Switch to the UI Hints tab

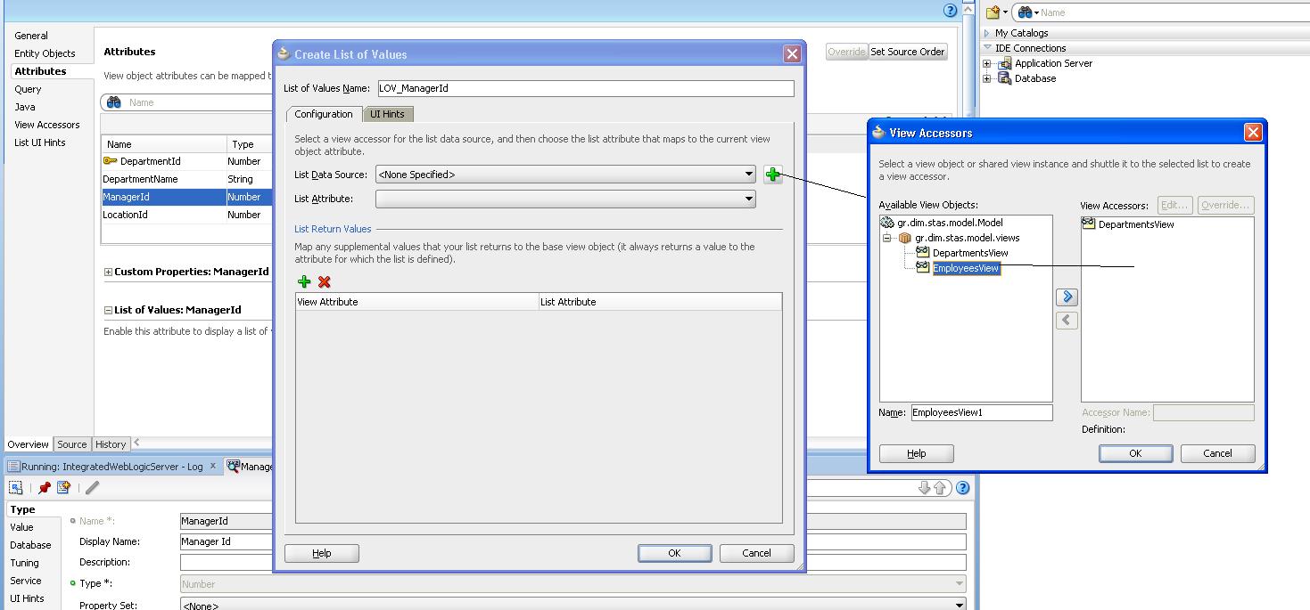(x=388, y=114)
